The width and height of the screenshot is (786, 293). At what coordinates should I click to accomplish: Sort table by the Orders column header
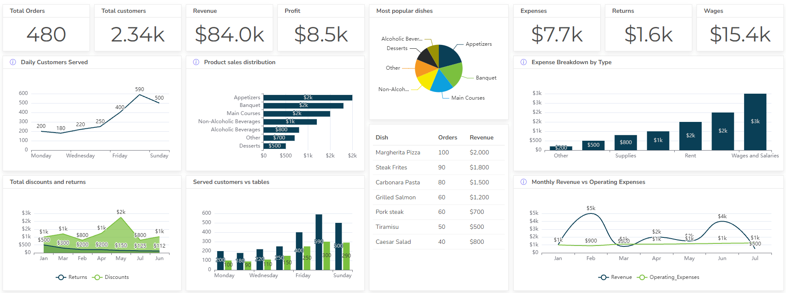[447, 137]
